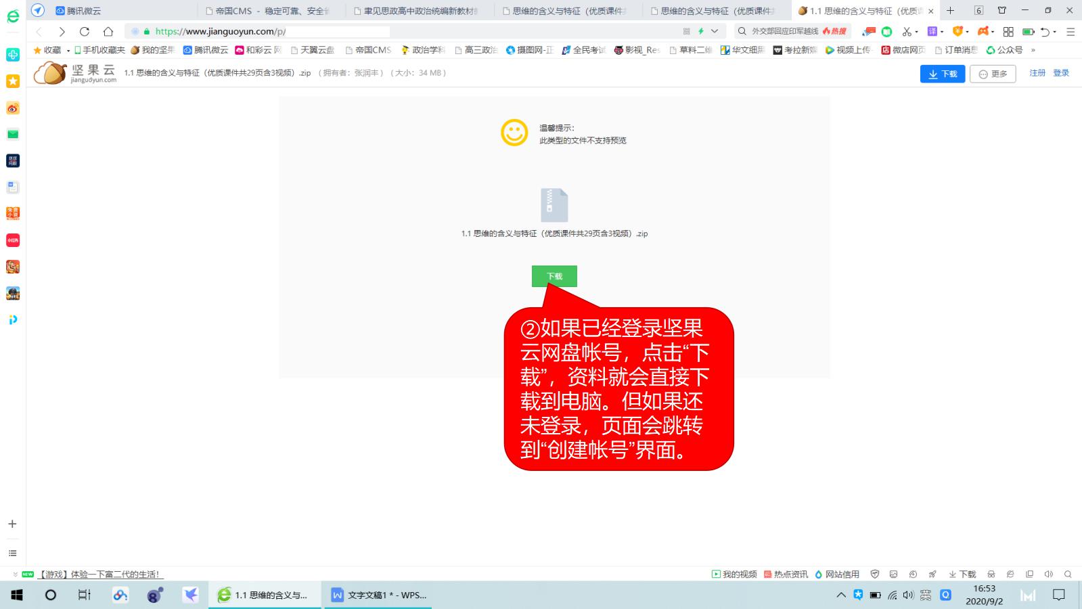
Task: Open the sidebar list menu icon at bottom
Action: tap(12, 554)
